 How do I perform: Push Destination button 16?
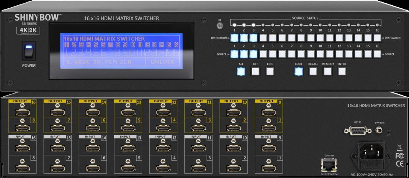377,38
